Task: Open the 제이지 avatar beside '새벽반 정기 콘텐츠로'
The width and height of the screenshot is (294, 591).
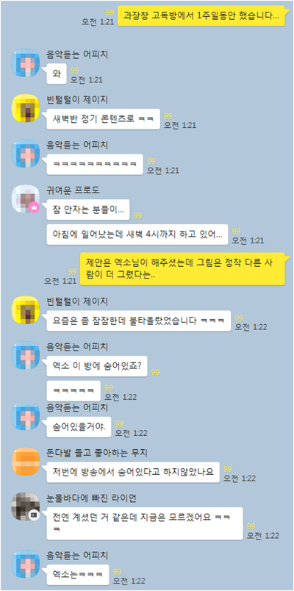Action: click(25, 108)
